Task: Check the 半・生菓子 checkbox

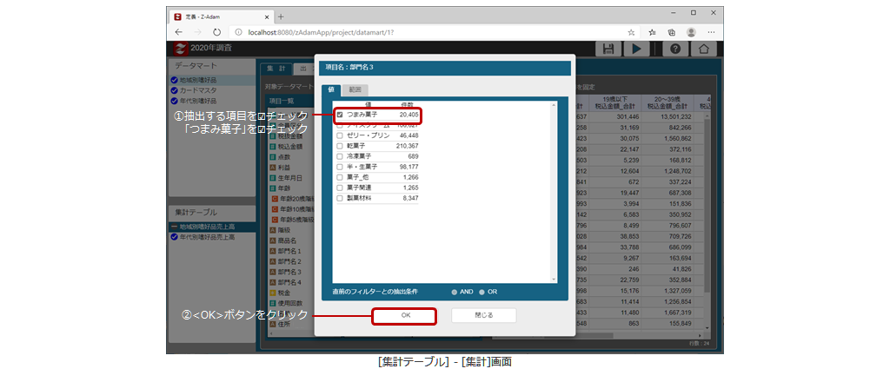Action: coord(340,167)
